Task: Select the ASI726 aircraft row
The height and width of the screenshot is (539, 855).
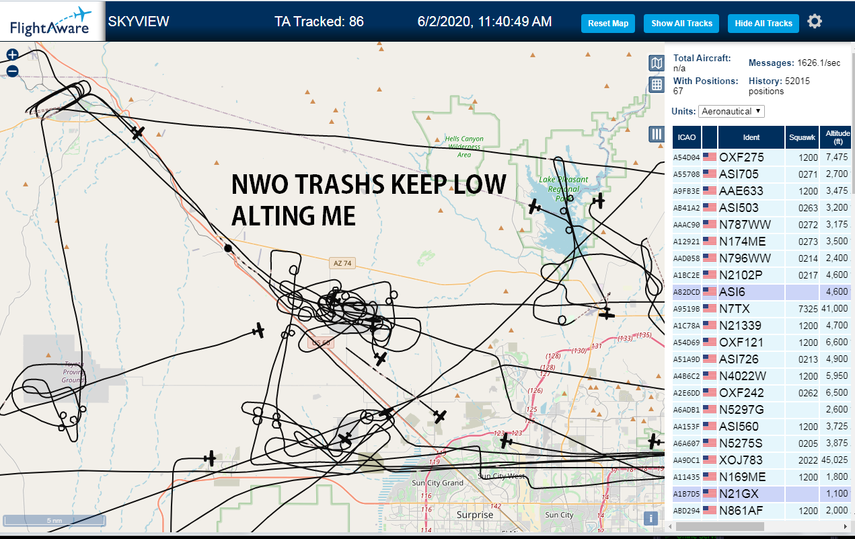Action: click(x=762, y=359)
